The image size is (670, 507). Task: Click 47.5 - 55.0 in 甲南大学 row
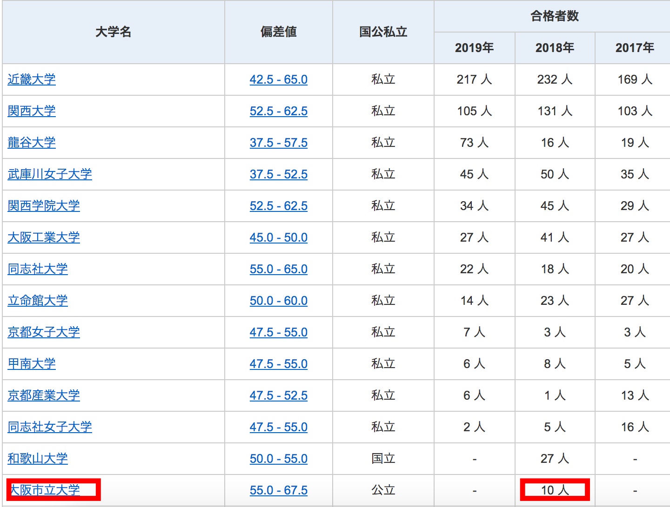279,364
